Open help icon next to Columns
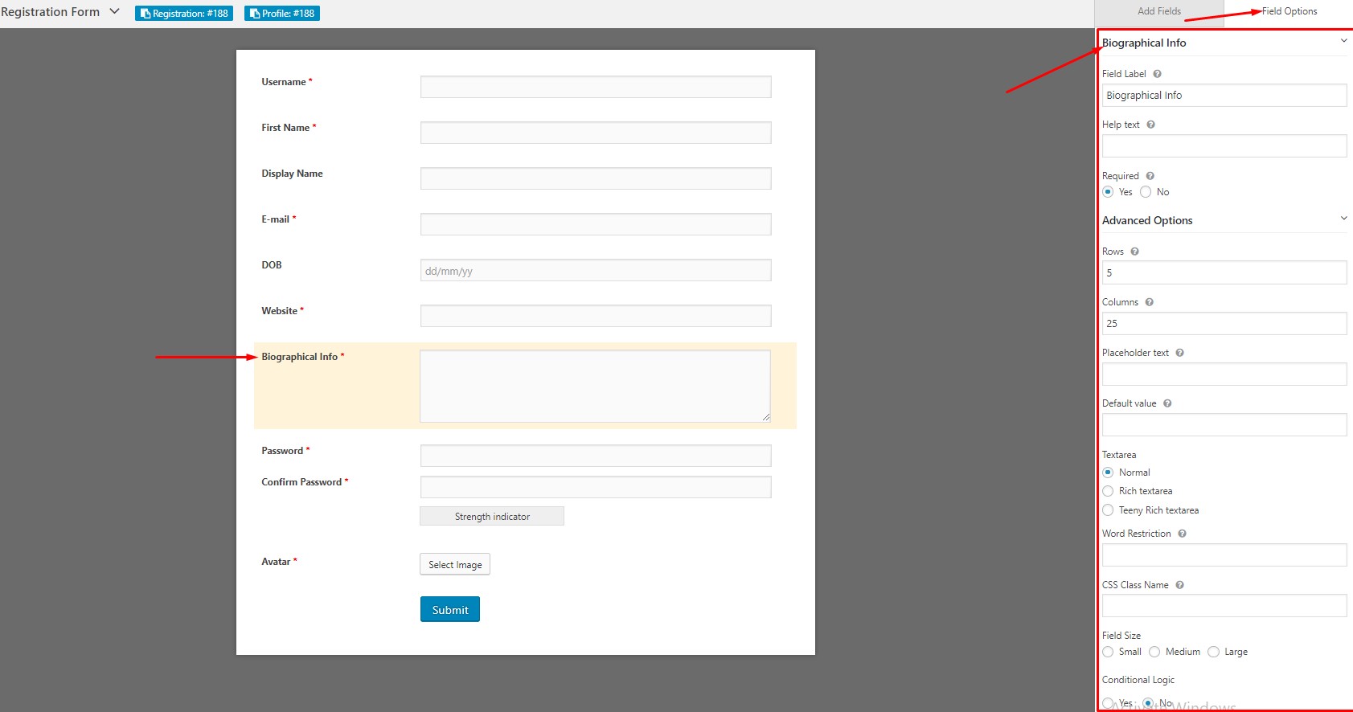This screenshot has height=712, width=1353. [1149, 302]
